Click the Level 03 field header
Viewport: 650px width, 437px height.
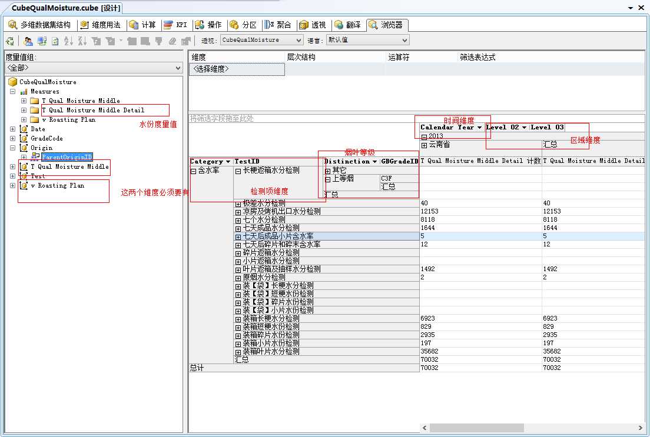pos(547,128)
